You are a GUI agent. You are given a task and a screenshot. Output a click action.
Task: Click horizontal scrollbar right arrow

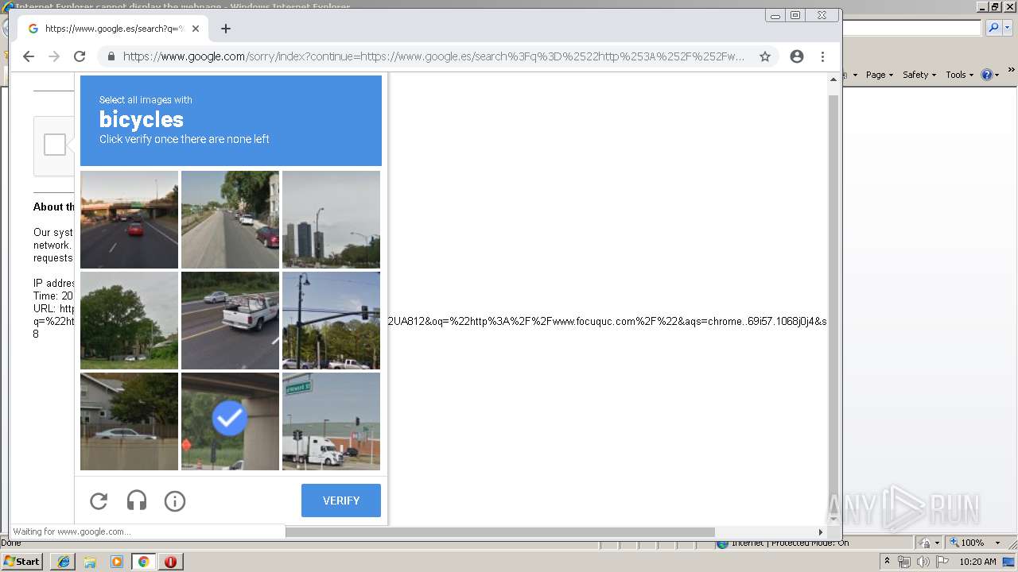coord(821,532)
